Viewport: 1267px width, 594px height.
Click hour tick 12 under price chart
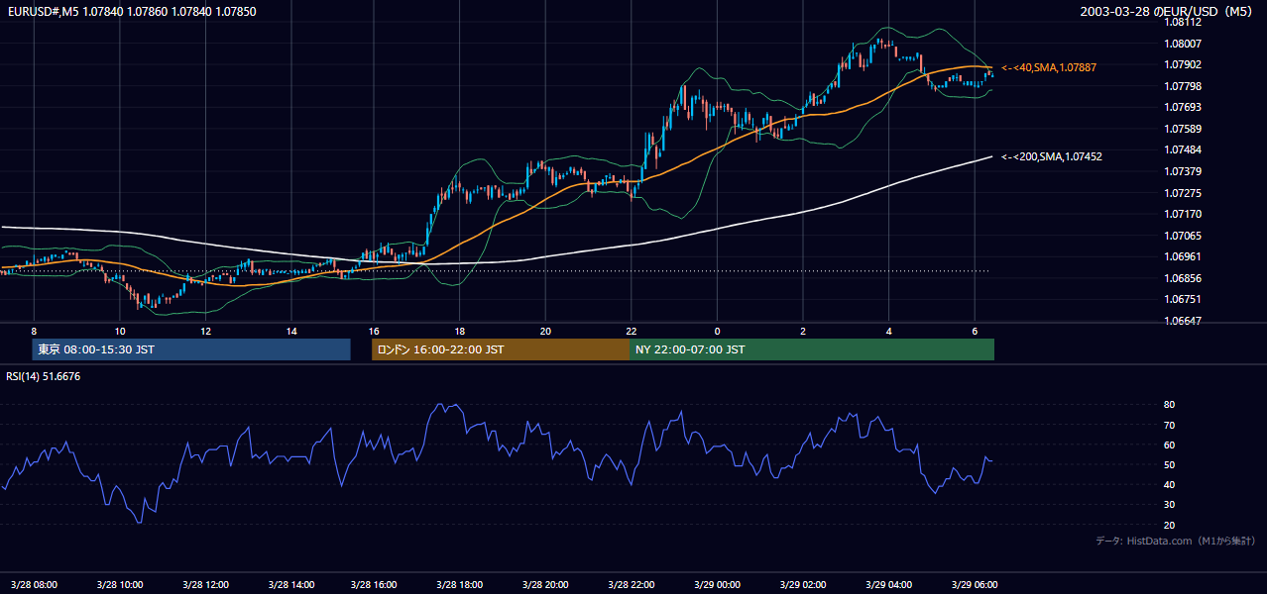(x=205, y=330)
